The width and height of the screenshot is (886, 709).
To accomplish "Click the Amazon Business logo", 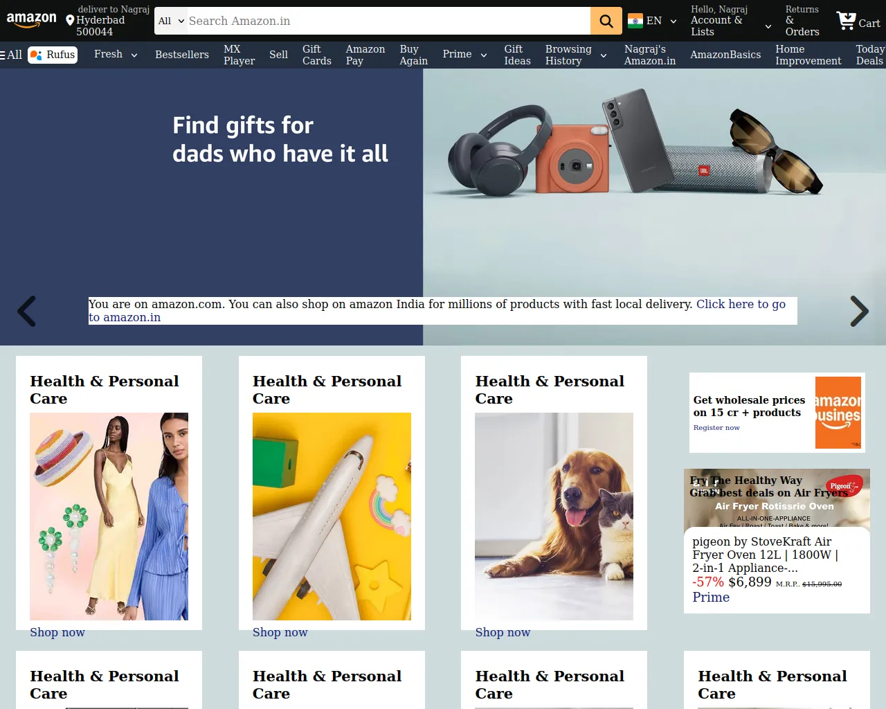I will click(838, 413).
